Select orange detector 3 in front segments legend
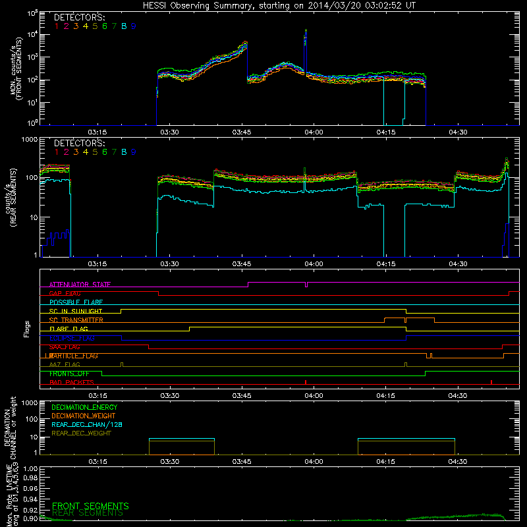 click(x=76, y=26)
